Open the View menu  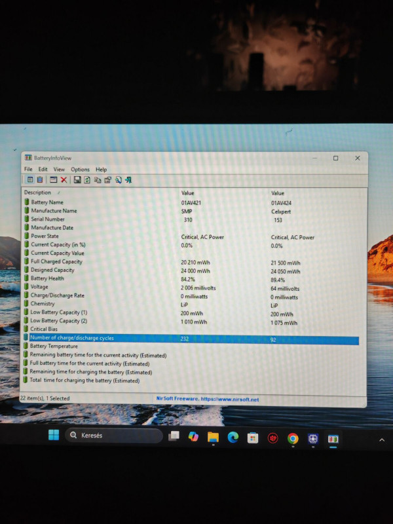59,170
